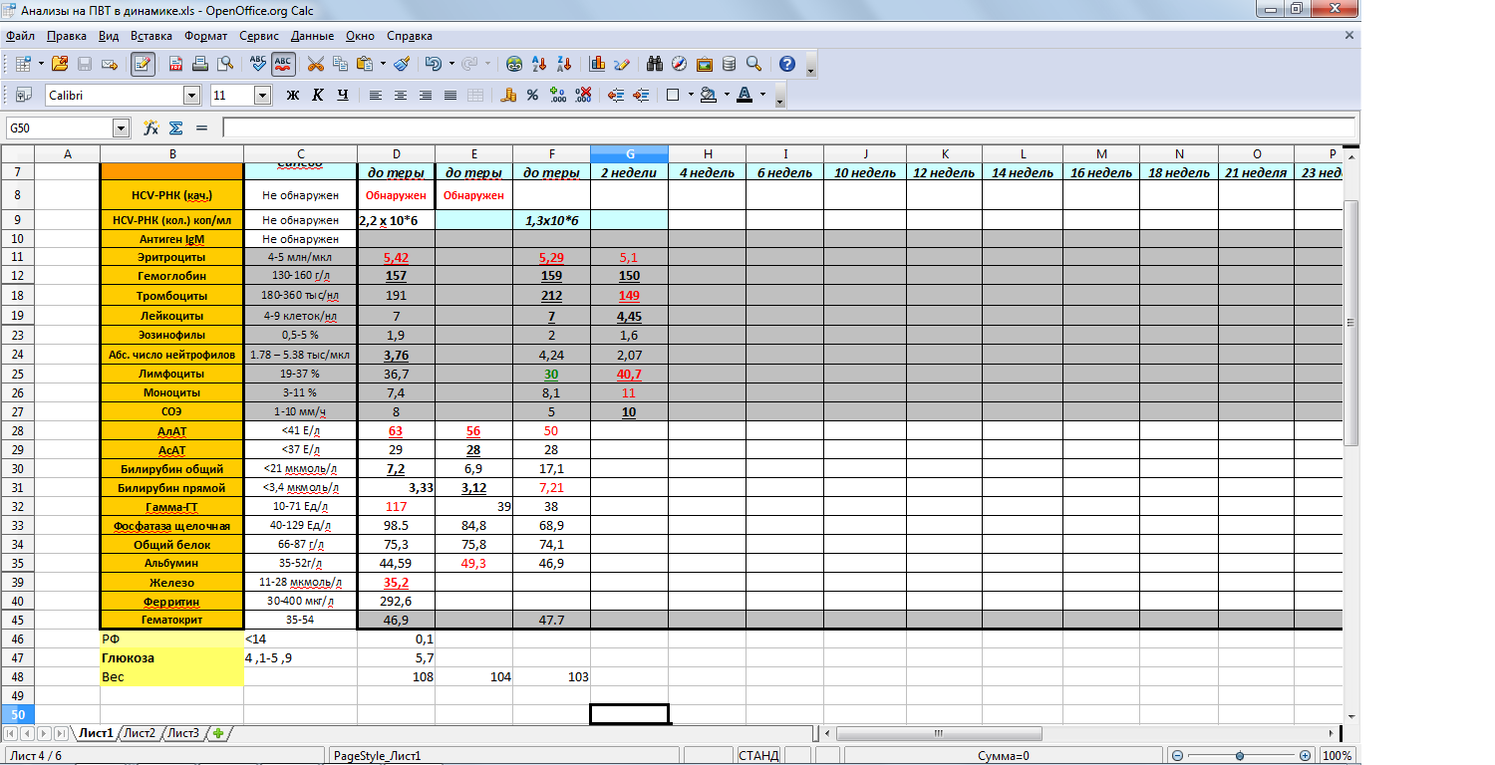Open Find & Replace binoculars icon

click(655, 64)
